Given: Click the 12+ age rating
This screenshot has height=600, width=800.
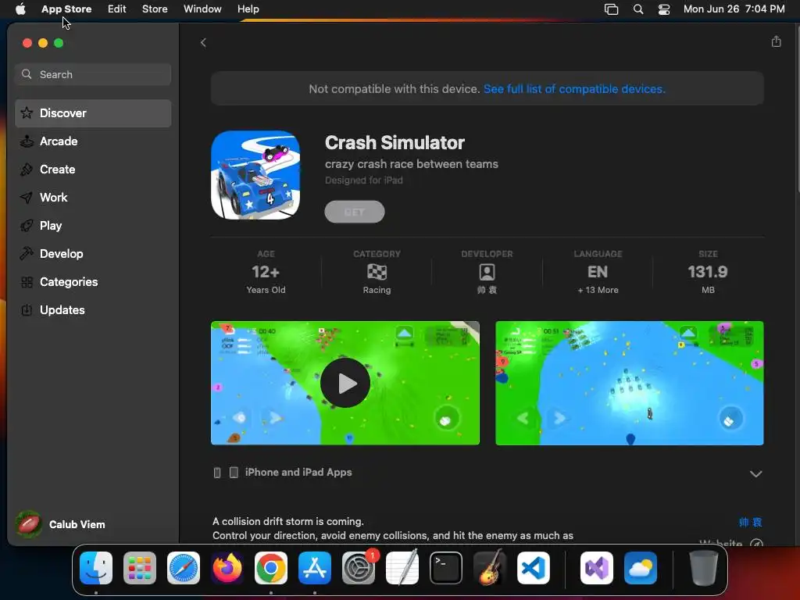Looking at the screenshot, I should tap(266, 272).
